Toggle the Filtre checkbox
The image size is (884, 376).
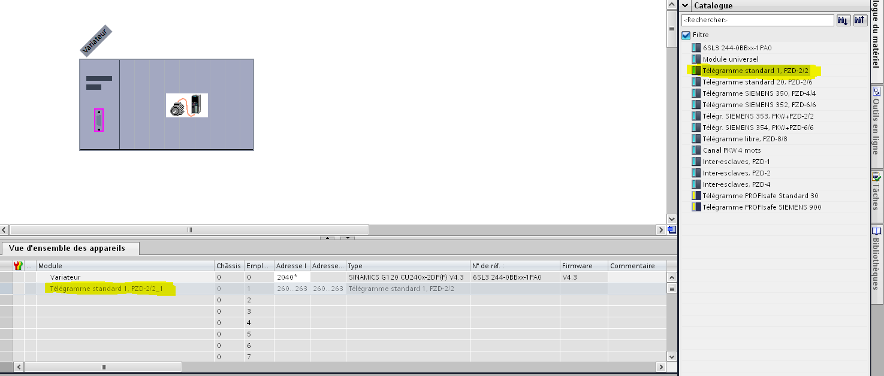pyautogui.click(x=686, y=35)
